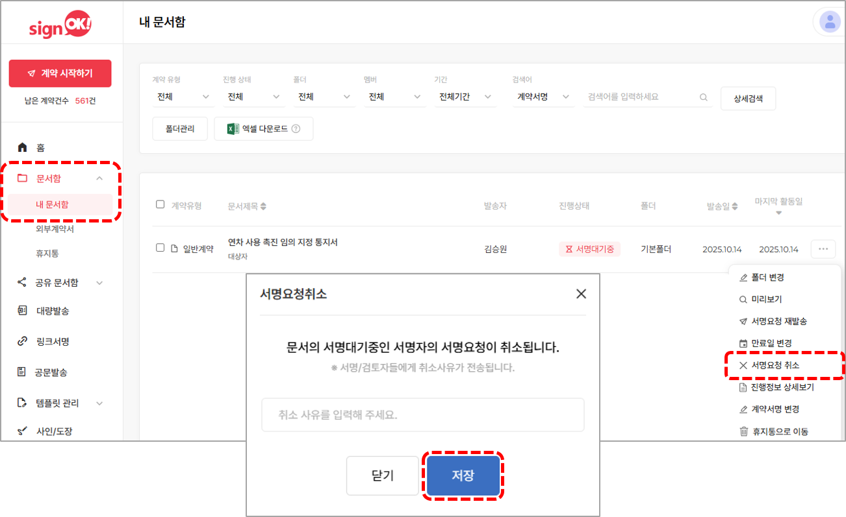This screenshot has height=517, width=846.
Task: Open the 검색어 type dropdown 계약서명
Action: pos(543,97)
